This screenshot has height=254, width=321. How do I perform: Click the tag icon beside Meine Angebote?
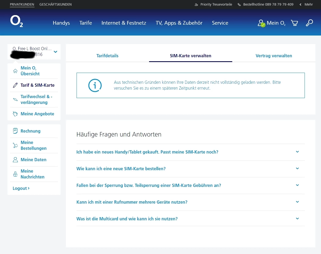15,114
